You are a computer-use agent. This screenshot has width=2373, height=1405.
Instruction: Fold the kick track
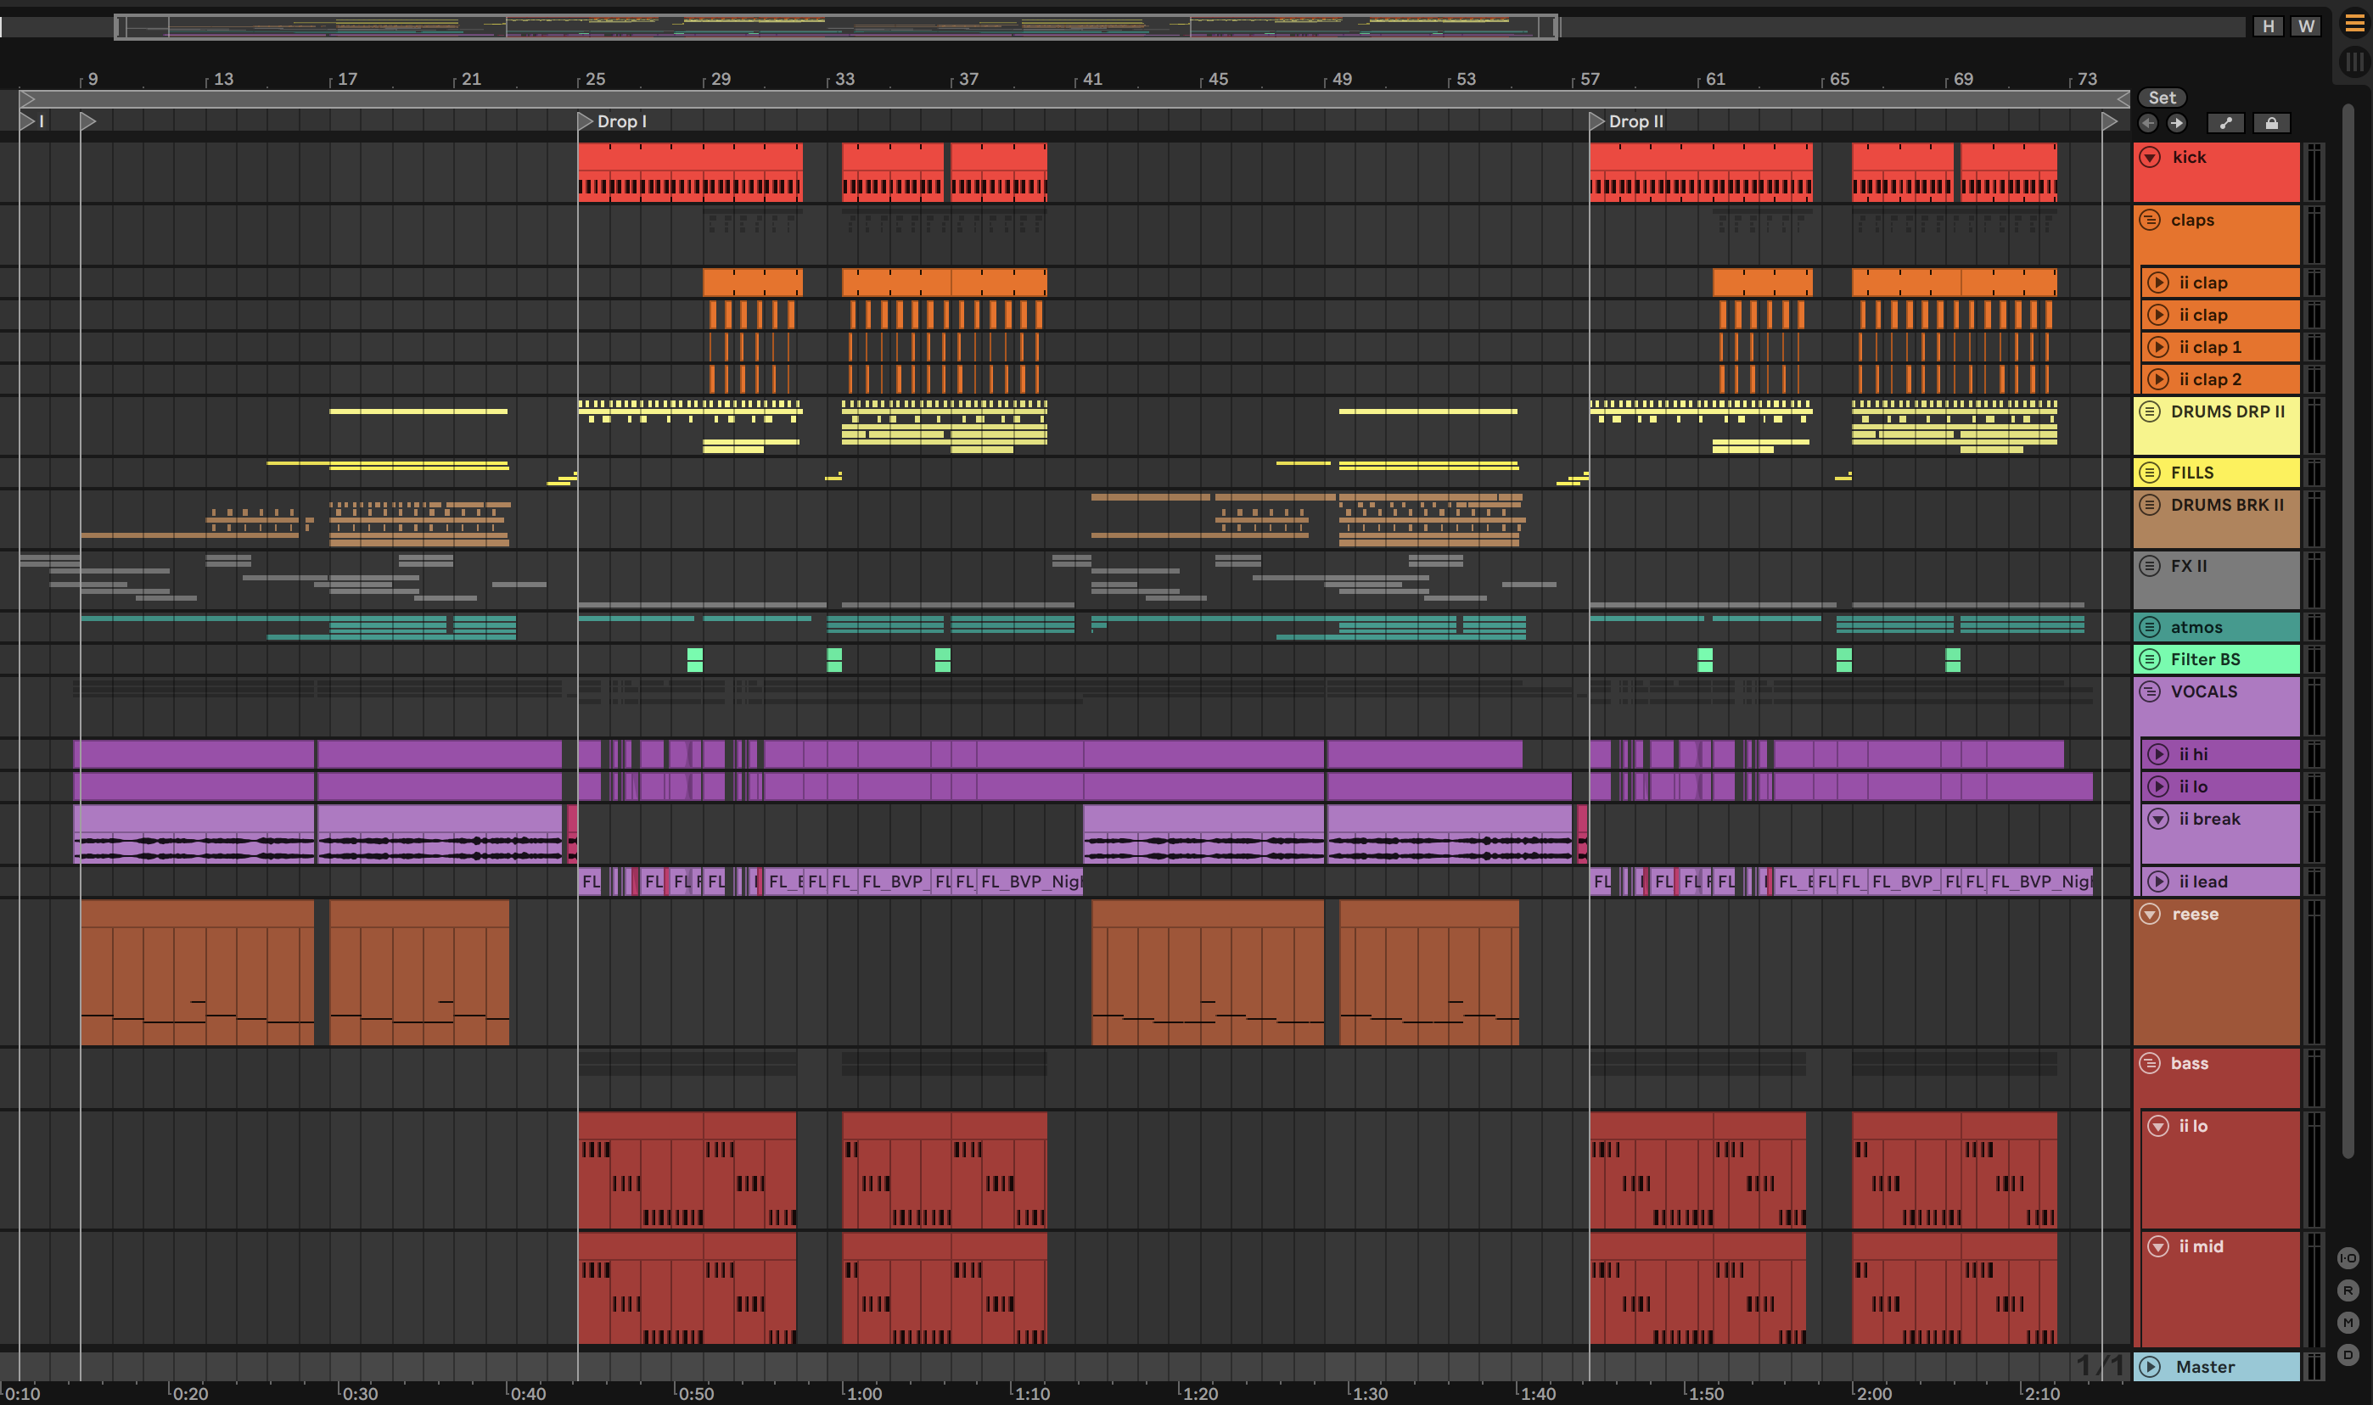point(2150,157)
